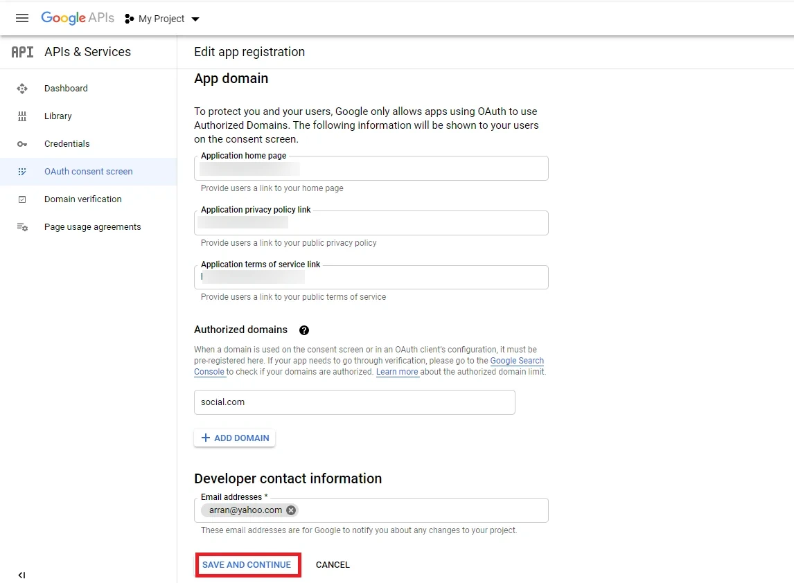Click SAVE AND CONTINUE
This screenshot has height=583, width=794.
247,564
